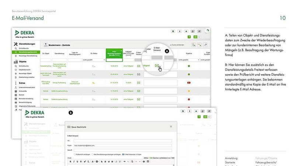Open the green question mark help in the front window
Screen dimensions: 295x166
coord(199,117)
